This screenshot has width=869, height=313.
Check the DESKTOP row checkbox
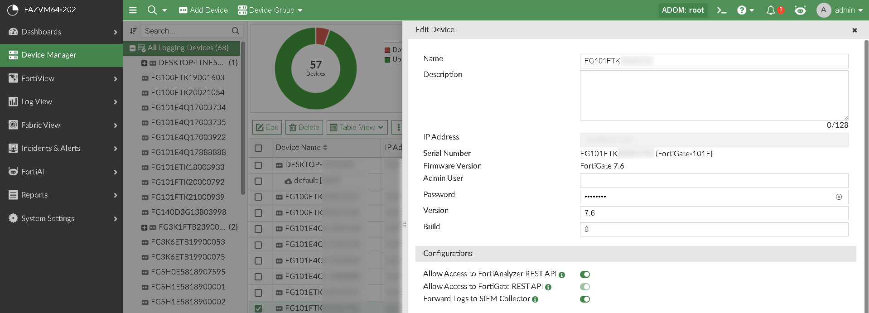[258, 165]
